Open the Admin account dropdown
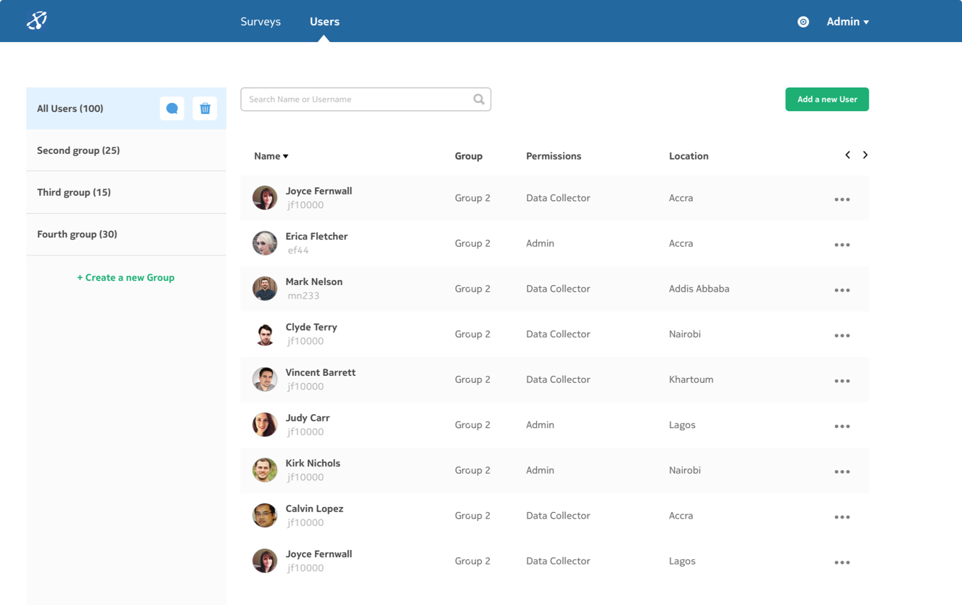 point(847,22)
